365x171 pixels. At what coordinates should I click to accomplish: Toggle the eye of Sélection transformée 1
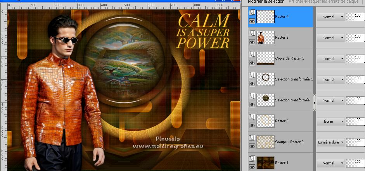point(252,84)
